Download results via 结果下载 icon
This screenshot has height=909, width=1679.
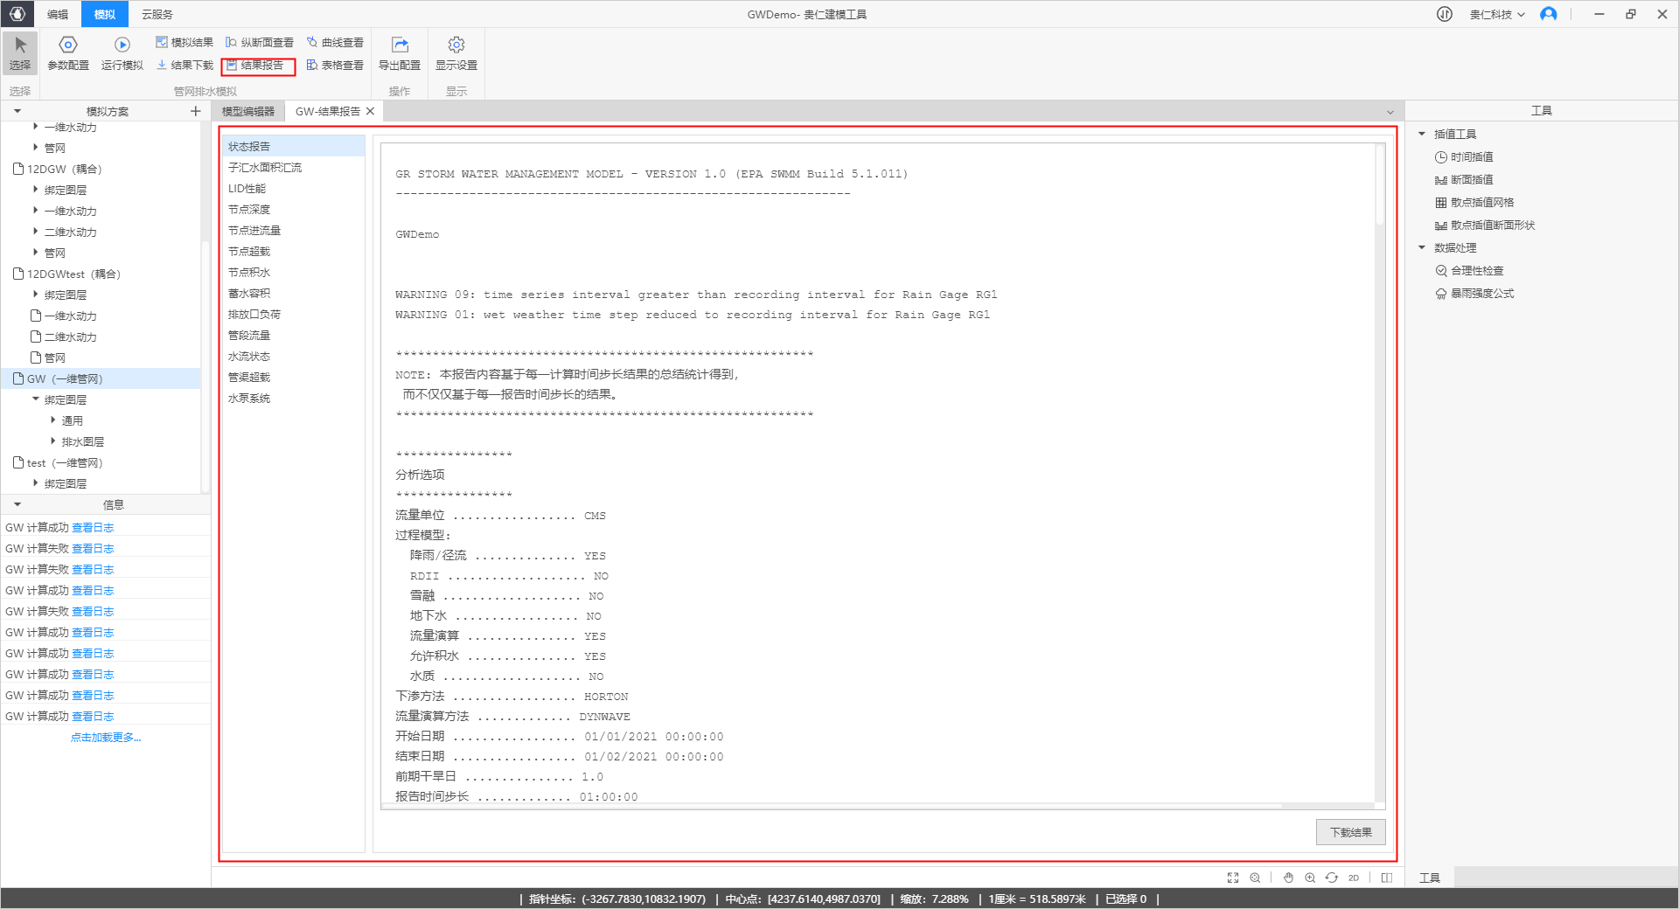(x=185, y=65)
